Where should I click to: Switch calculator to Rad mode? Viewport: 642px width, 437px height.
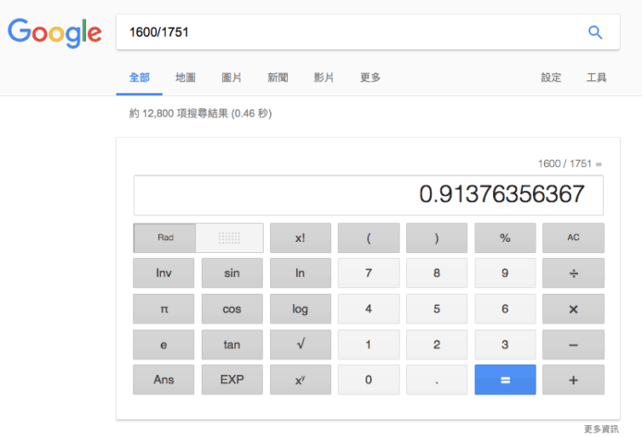(x=166, y=238)
